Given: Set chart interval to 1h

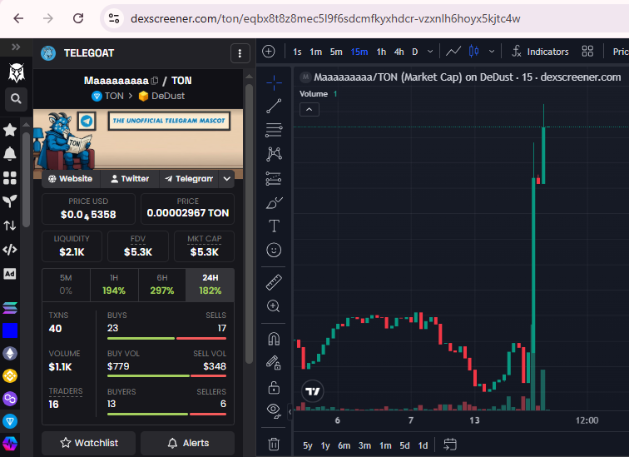Looking at the screenshot, I should pos(381,52).
